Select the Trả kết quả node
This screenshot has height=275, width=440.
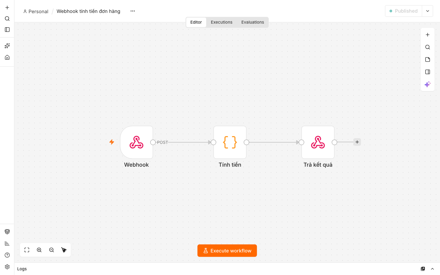318,142
